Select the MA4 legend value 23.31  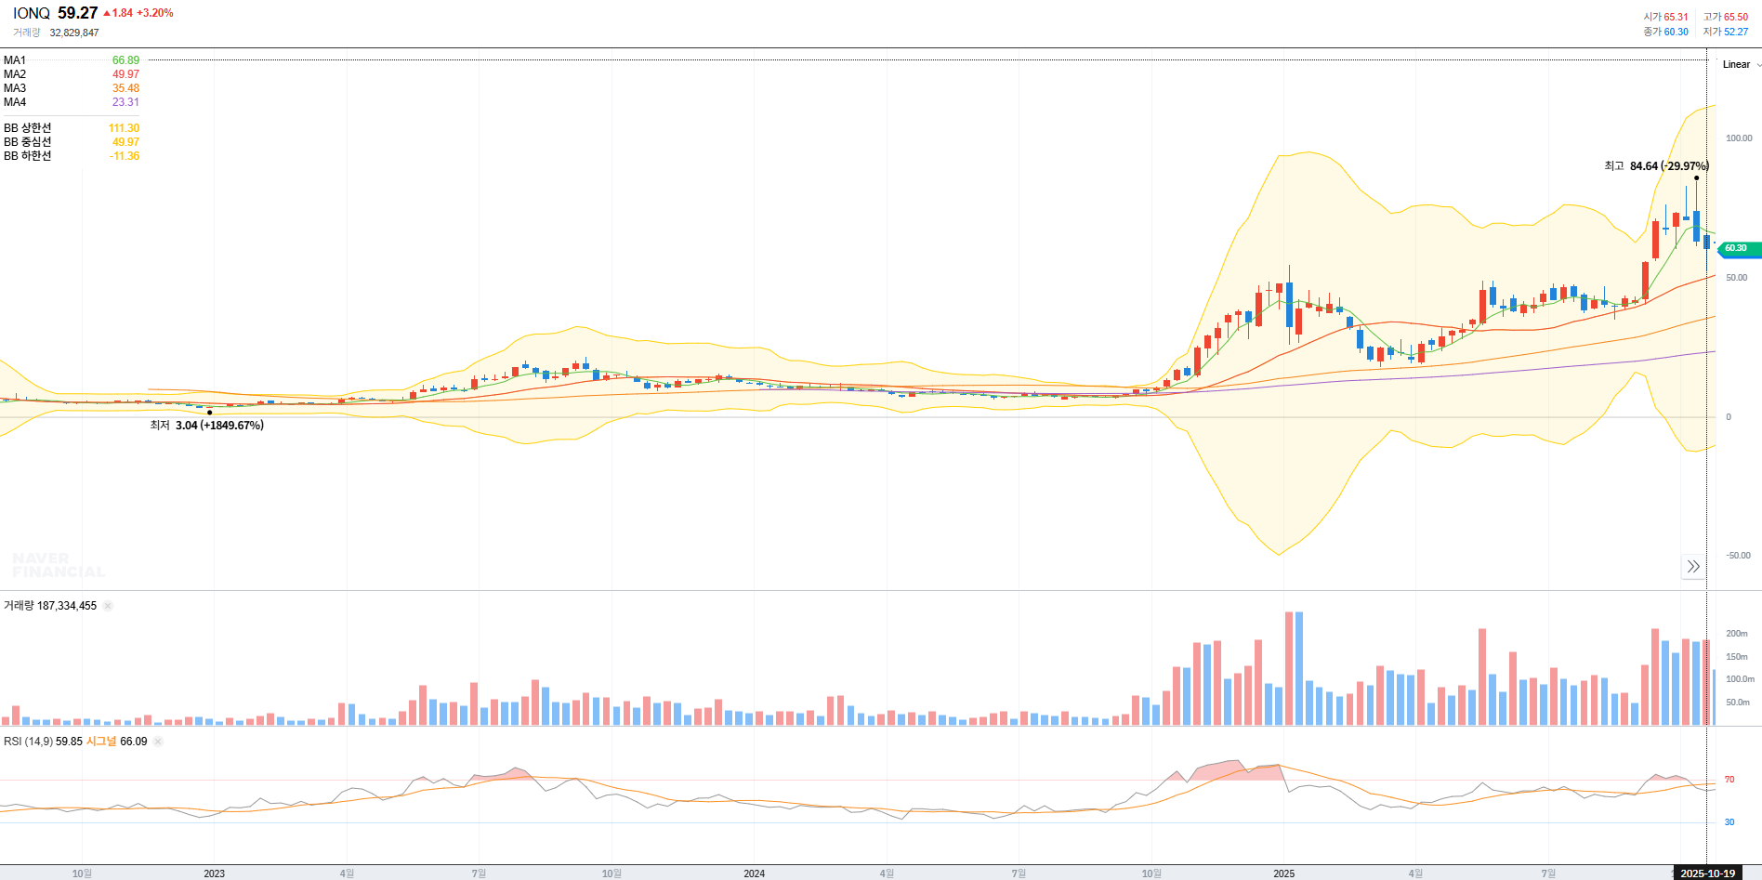[x=125, y=102]
